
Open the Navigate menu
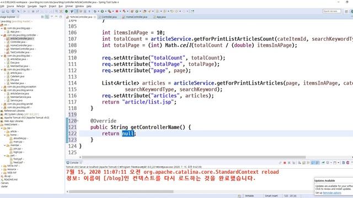[32, 6]
